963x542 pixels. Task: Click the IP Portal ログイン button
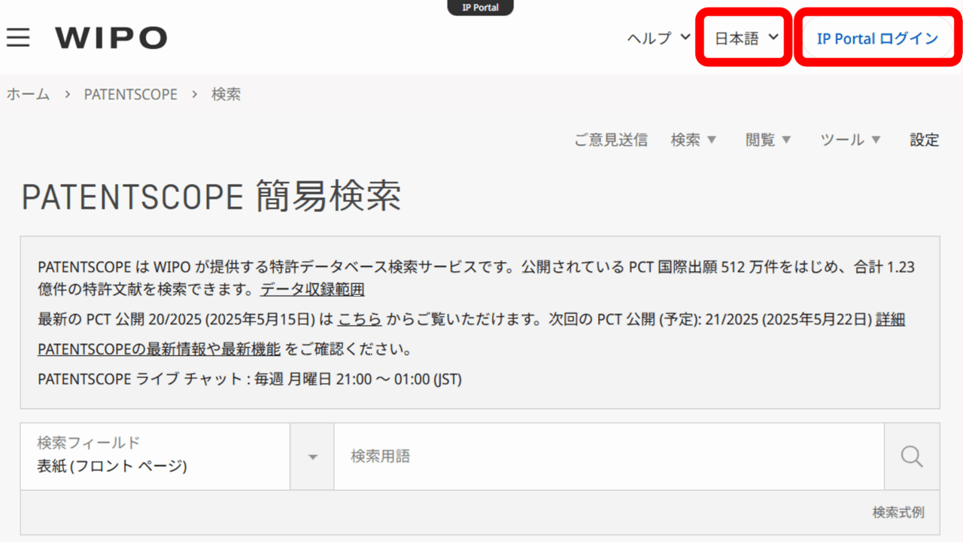pyautogui.click(x=878, y=38)
